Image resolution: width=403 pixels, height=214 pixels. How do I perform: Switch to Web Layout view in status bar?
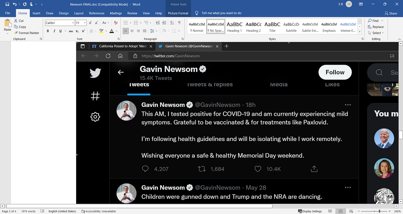click(x=352, y=211)
